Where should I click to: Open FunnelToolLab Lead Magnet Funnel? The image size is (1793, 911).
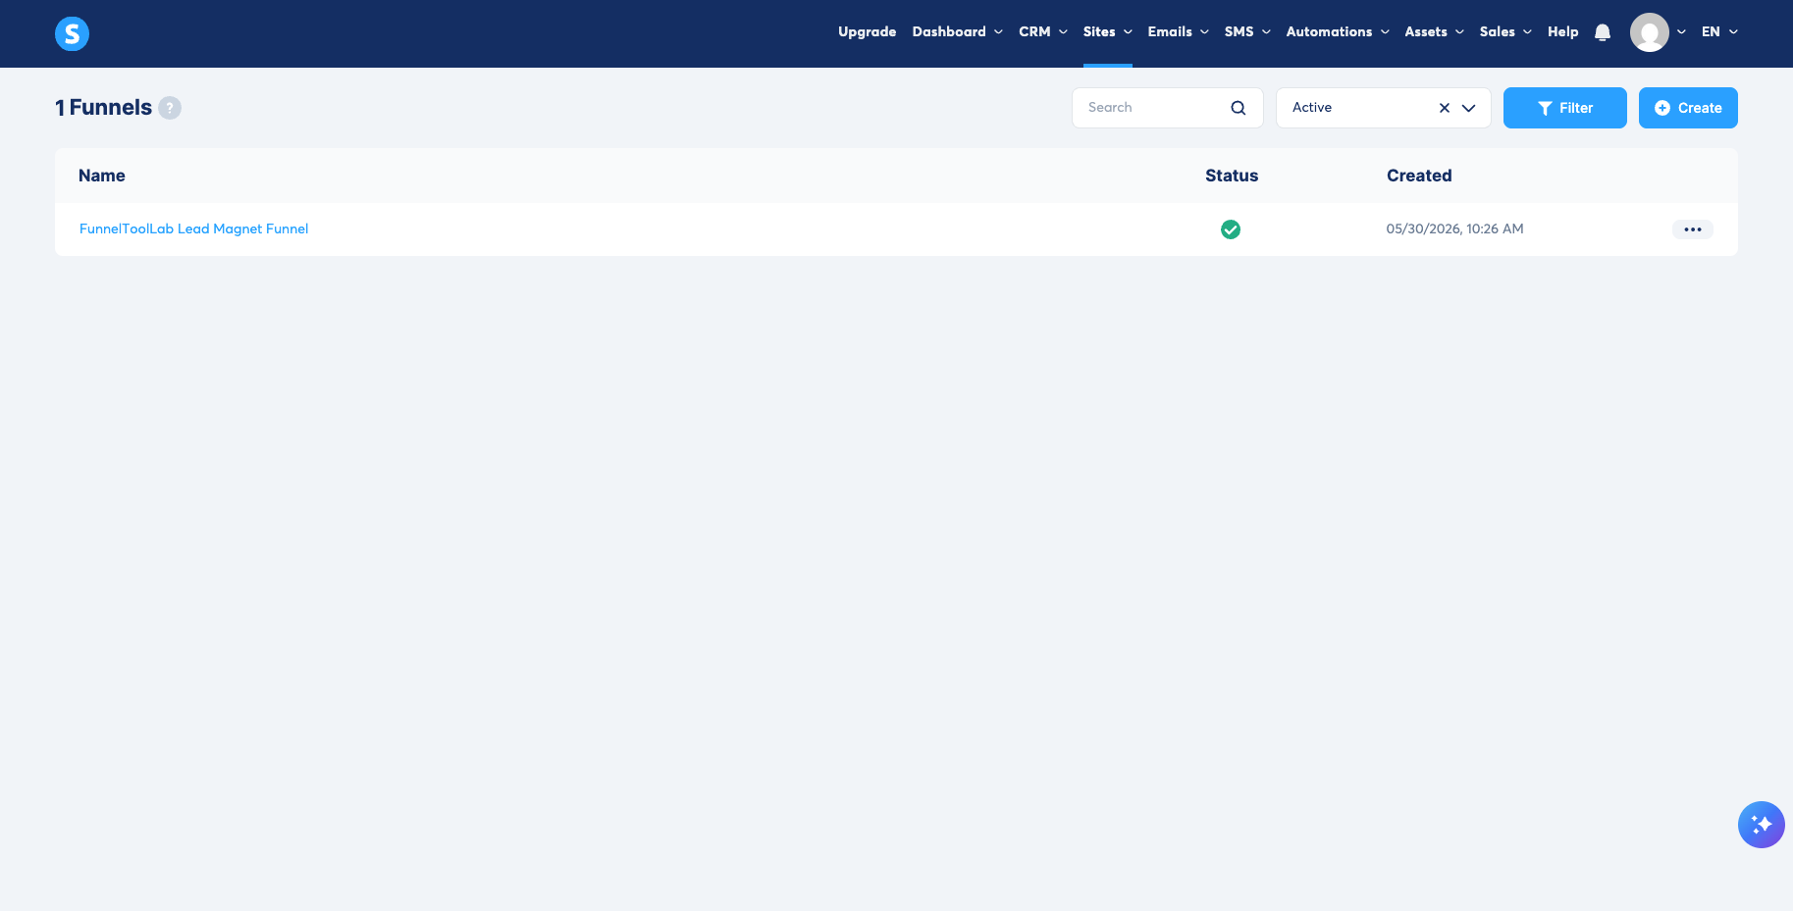pos(193,228)
